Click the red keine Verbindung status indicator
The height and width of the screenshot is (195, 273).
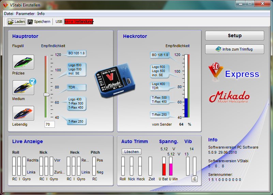(79, 22)
